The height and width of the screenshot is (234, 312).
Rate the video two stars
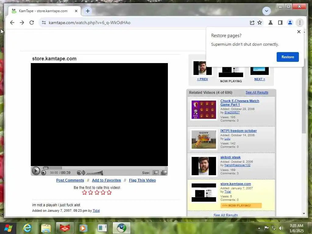click(90, 193)
